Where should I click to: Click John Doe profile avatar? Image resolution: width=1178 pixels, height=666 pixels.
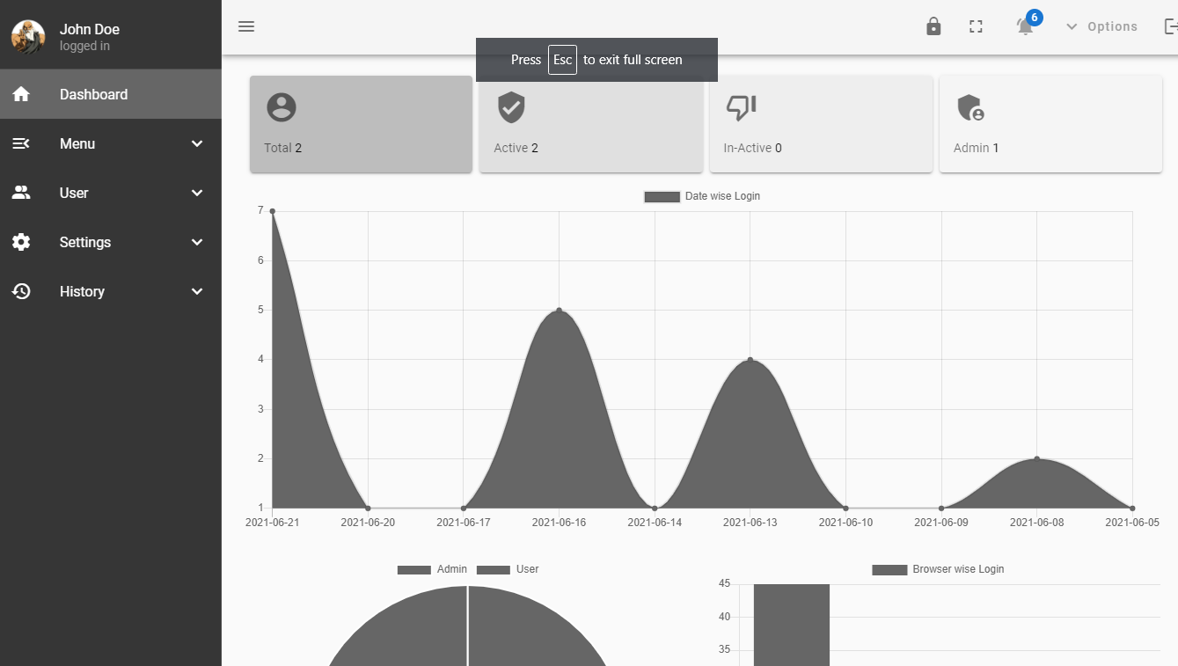coord(28,37)
